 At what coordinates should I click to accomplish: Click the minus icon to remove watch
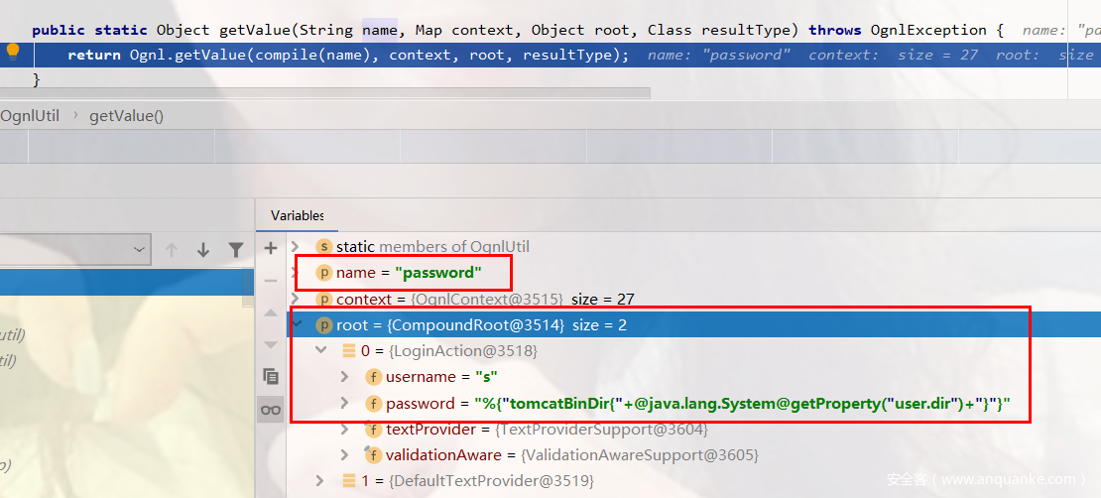coord(271,281)
